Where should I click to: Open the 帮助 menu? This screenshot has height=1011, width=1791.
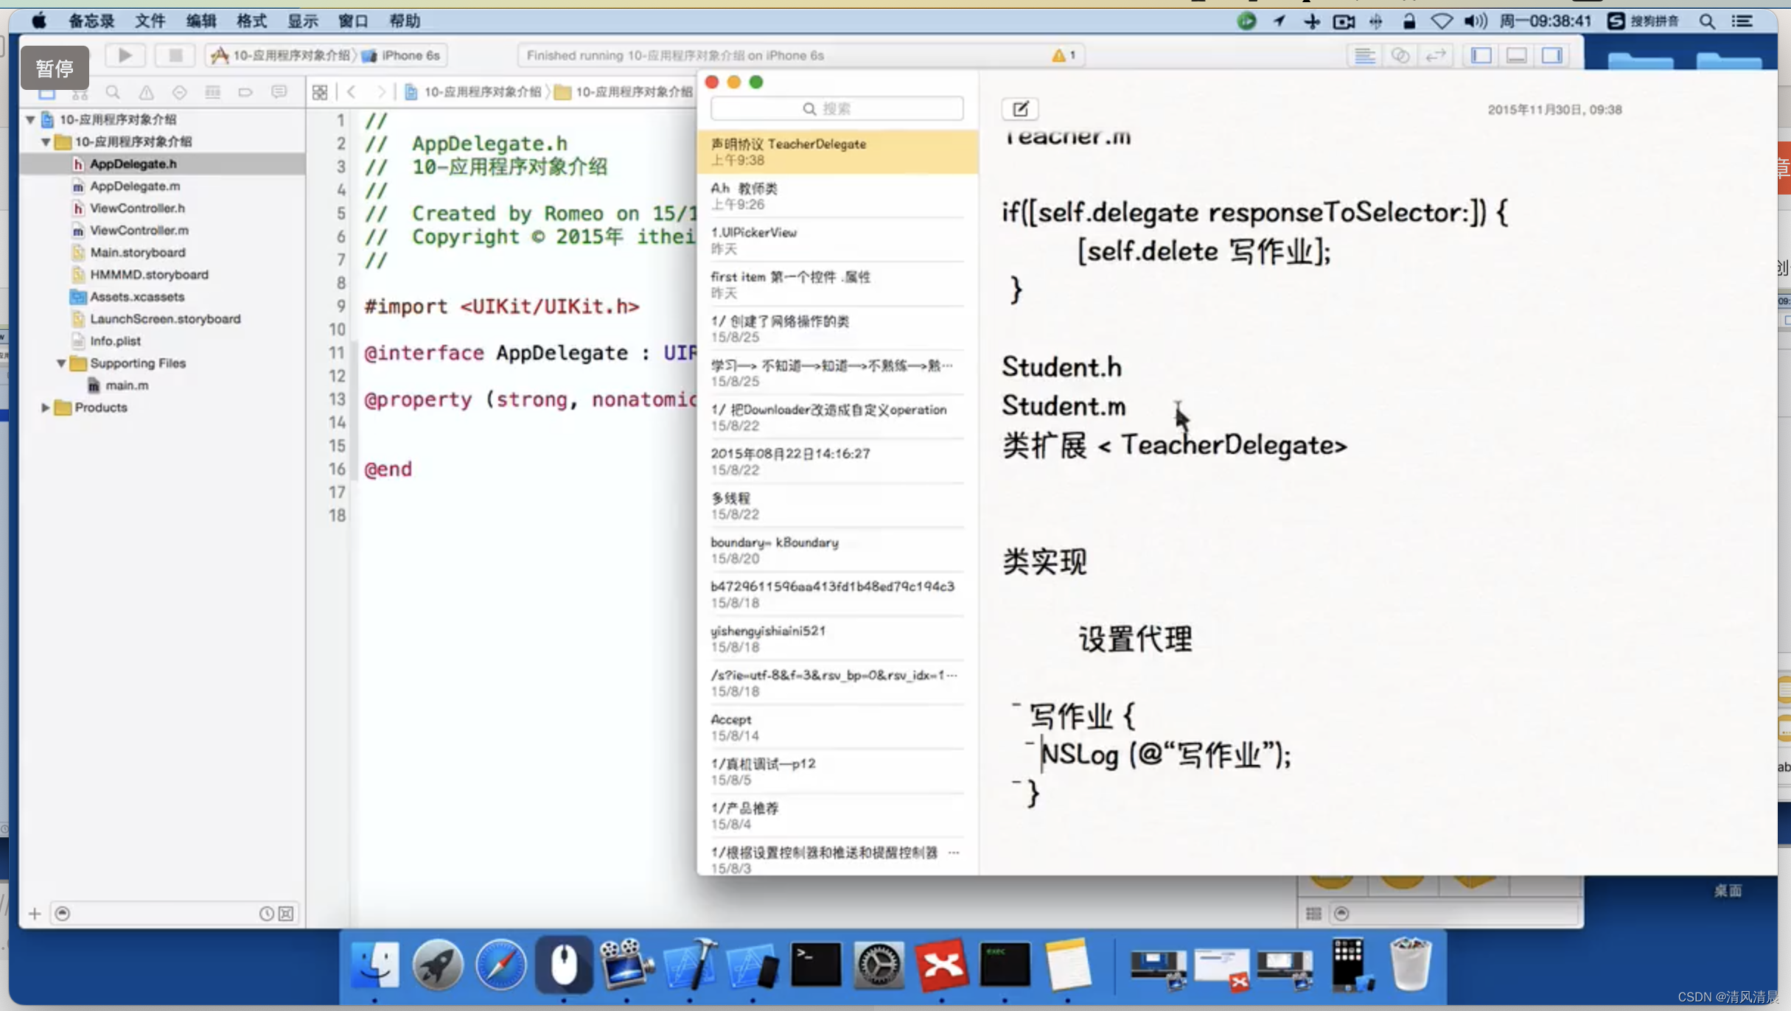[404, 21]
